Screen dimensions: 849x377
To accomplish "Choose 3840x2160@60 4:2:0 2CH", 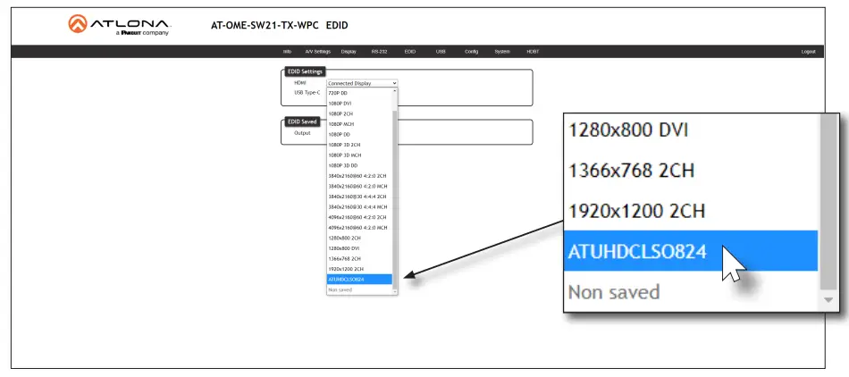I will (x=359, y=176).
